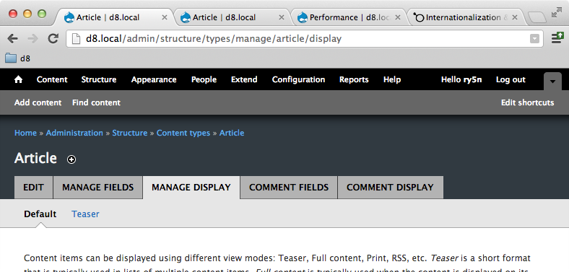Go to Administration breadcrumb link
The image size is (569, 272).
pos(74,133)
